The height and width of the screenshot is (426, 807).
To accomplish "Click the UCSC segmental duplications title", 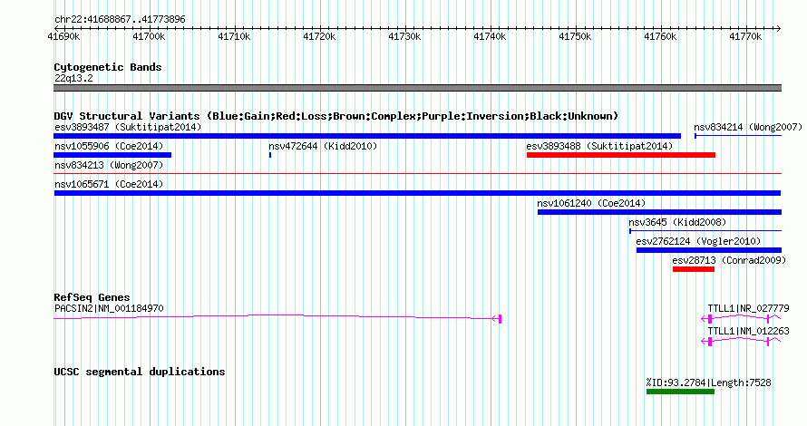I will tap(140, 372).
